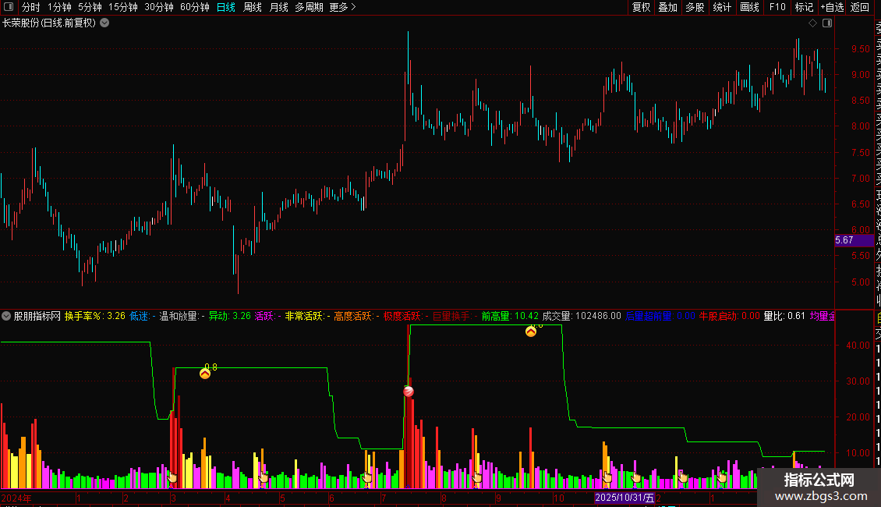The width and height of the screenshot is (881, 507).
Task: Click the 标记 mark button
Action: pyautogui.click(x=804, y=7)
